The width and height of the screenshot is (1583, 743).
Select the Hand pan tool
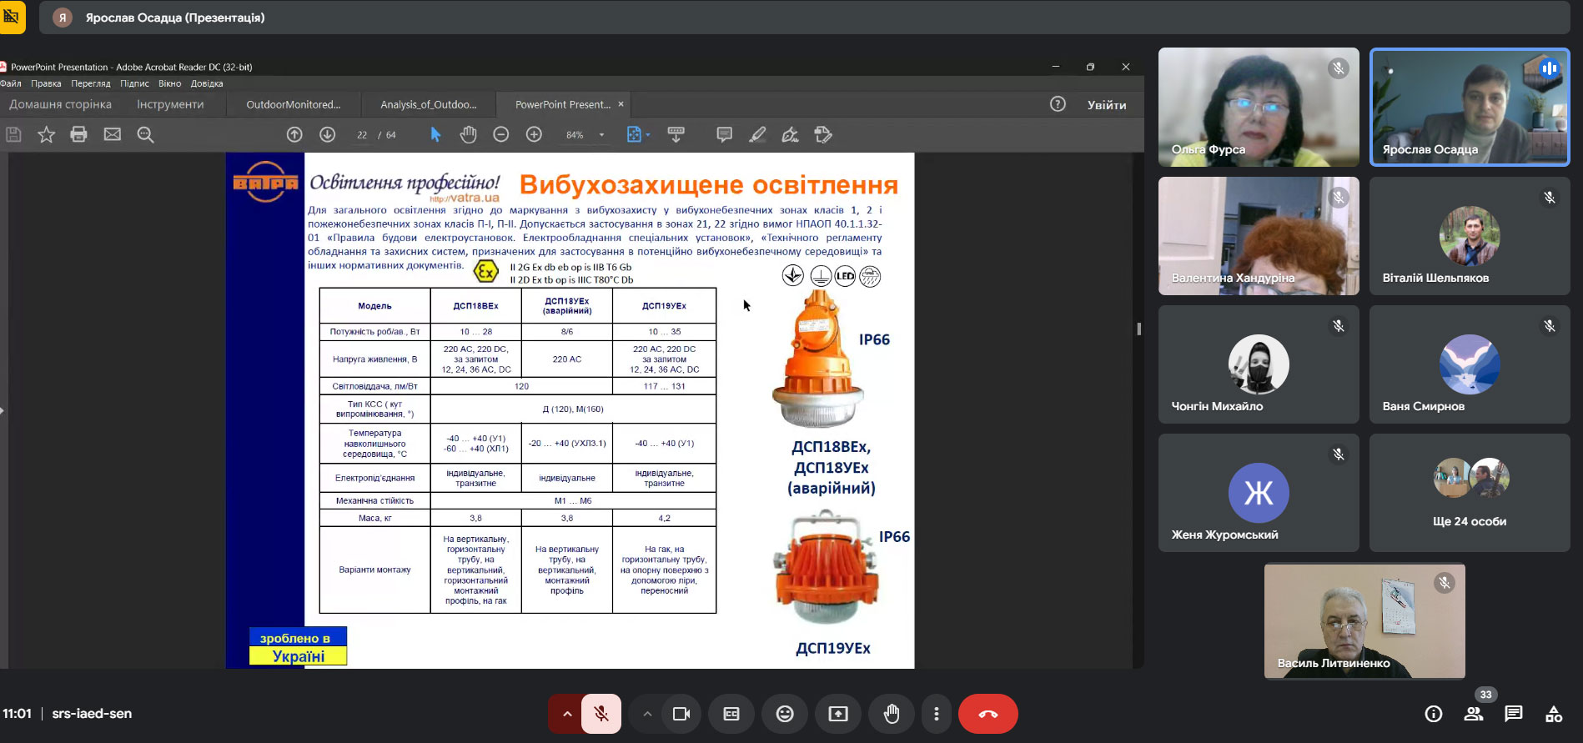pos(468,134)
